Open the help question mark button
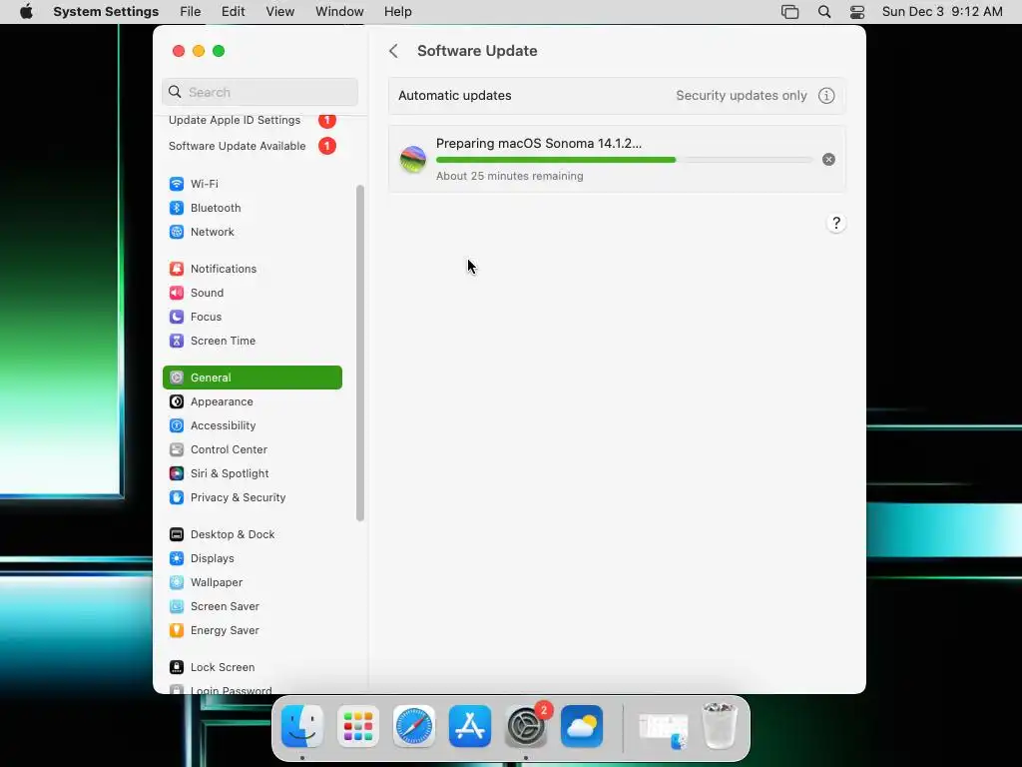 click(x=836, y=223)
